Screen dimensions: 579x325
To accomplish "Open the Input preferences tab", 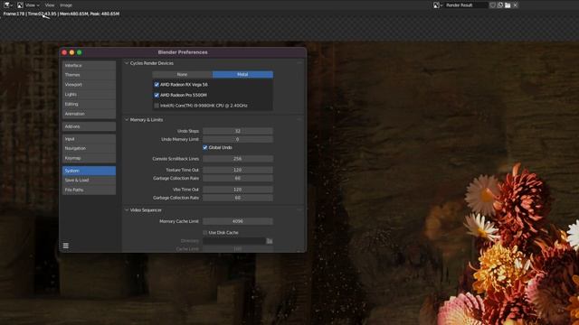I will (x=89, y=139).
